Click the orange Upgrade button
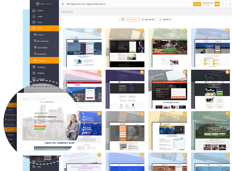Viewport: 232px width, 171px height. click(197, 4)
